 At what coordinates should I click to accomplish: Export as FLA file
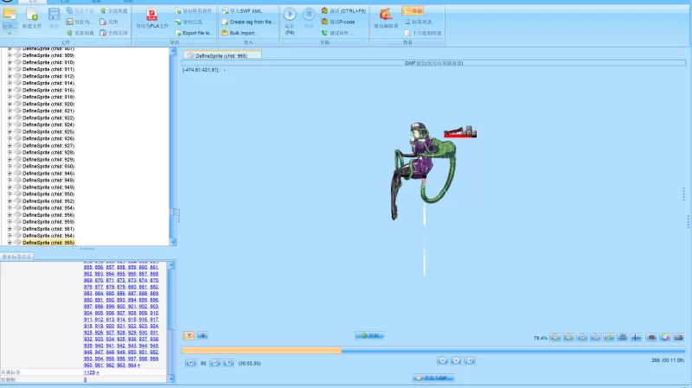coord(152,18)
